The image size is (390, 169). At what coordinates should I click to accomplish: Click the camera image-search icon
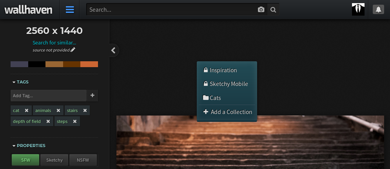coord(261,10)
